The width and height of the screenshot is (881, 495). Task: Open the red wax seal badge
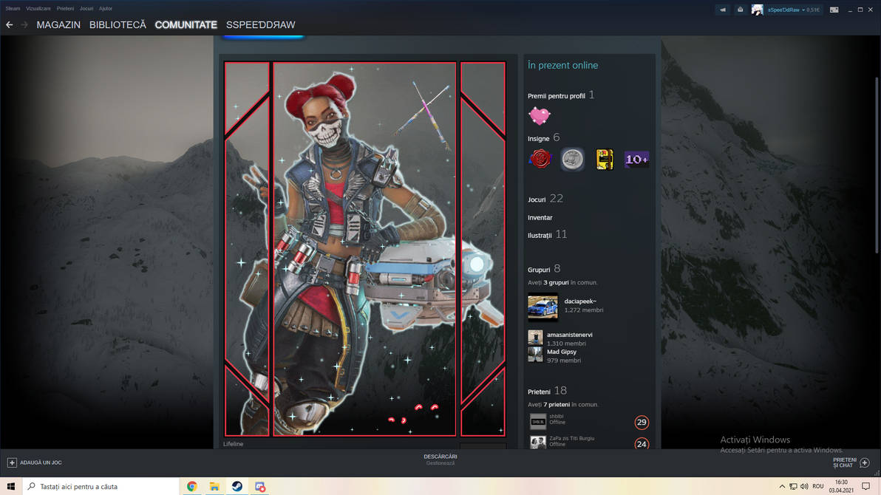click(540, 159)
